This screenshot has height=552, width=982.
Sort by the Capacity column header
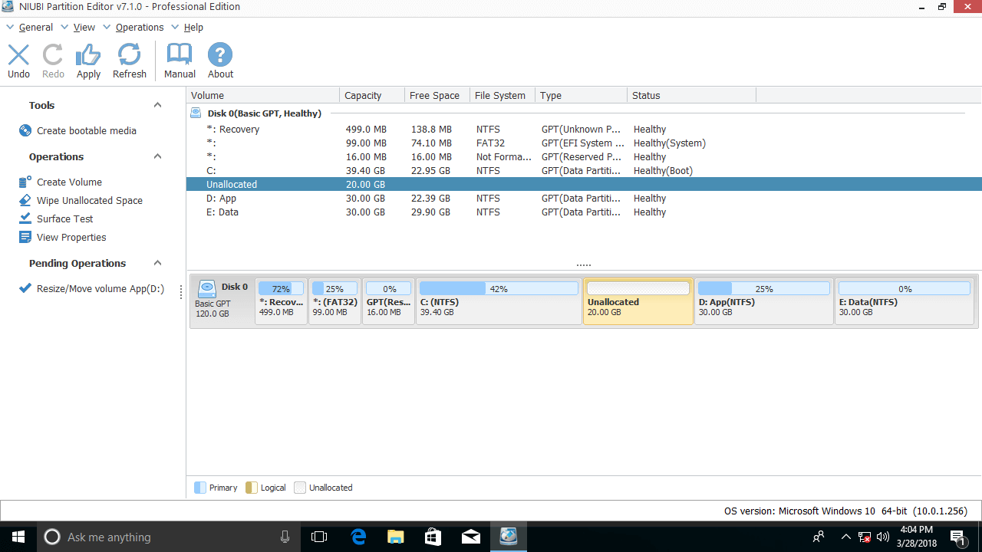(372, 95)
